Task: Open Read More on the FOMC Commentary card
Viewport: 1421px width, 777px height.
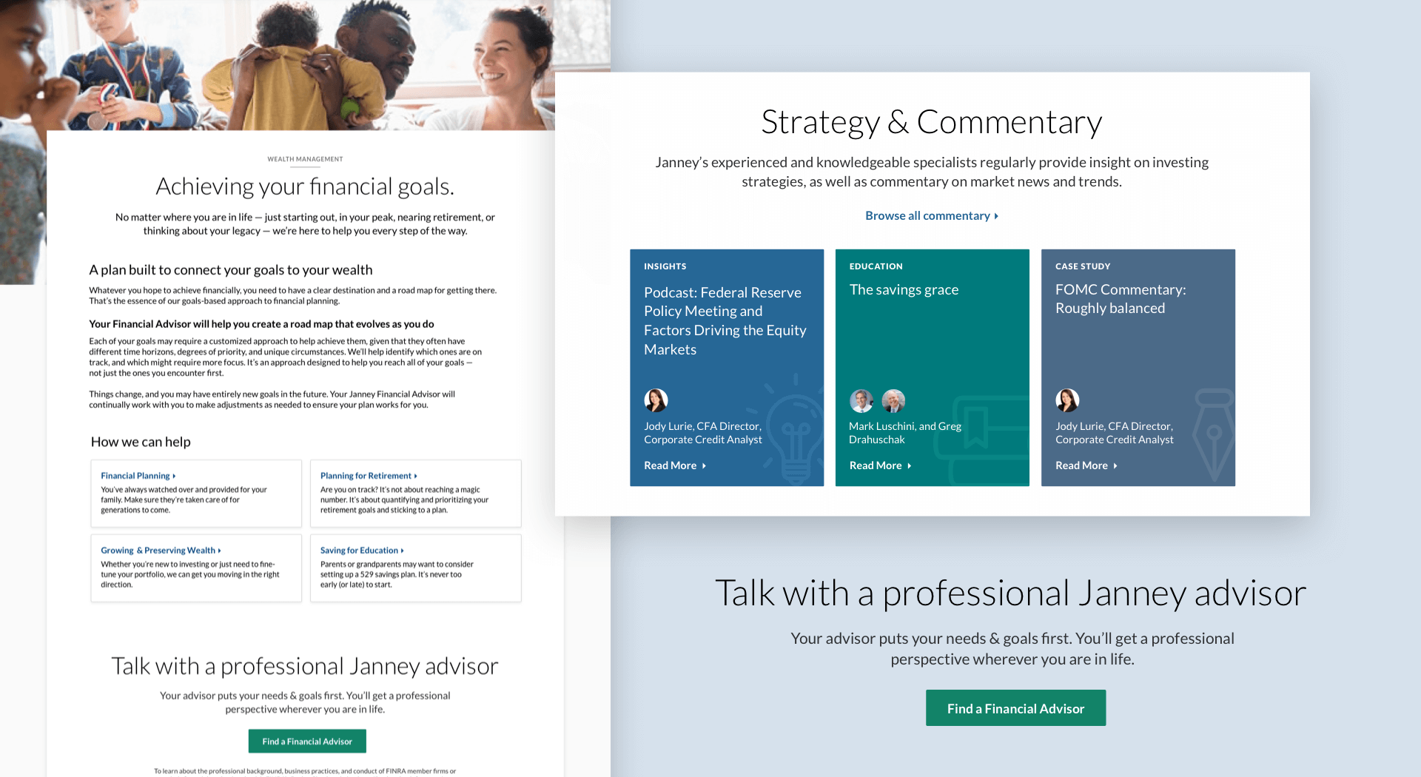Action: (1086, 465)
